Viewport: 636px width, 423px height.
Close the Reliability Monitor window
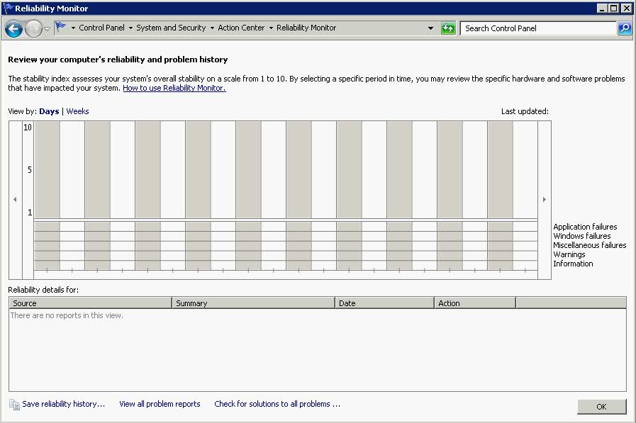(626, 8)
